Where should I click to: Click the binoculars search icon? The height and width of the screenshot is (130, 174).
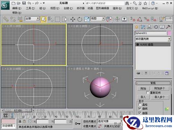(127, 3)
